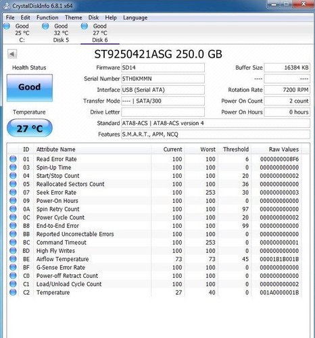Open the Edit menu
This screenshot has height=338, width=315.
tap(25, 18)
